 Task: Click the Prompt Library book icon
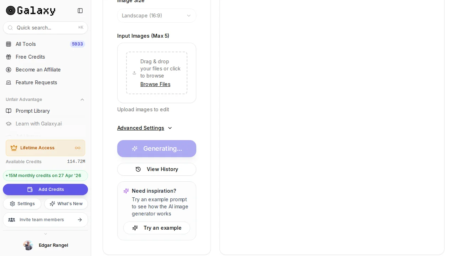coord(9,111)
